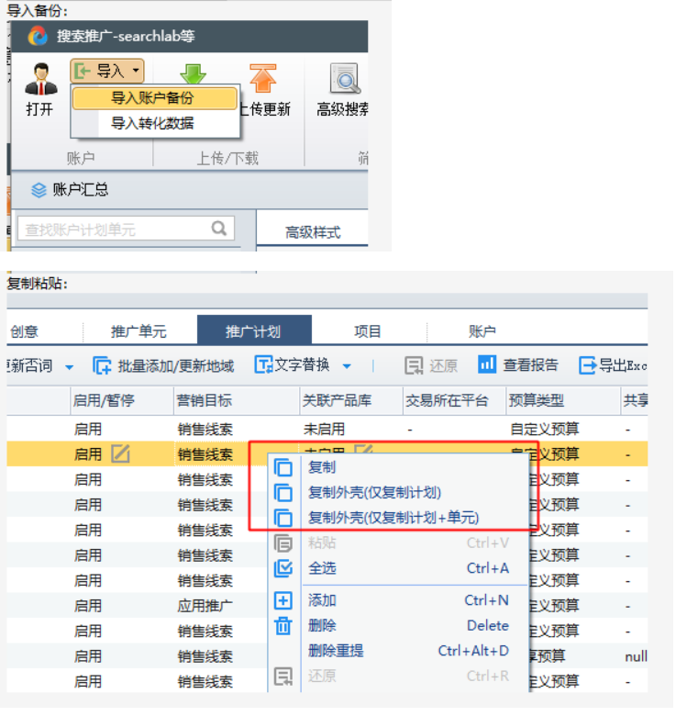Click the 上传更新 upload icon
Image resolution: width=676 pixels, height=716 pixels.
point(263,79)
